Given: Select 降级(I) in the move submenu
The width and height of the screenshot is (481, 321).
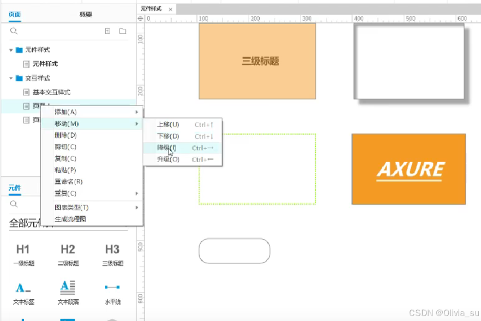Looking at the screenshot, I should [183, 148].
